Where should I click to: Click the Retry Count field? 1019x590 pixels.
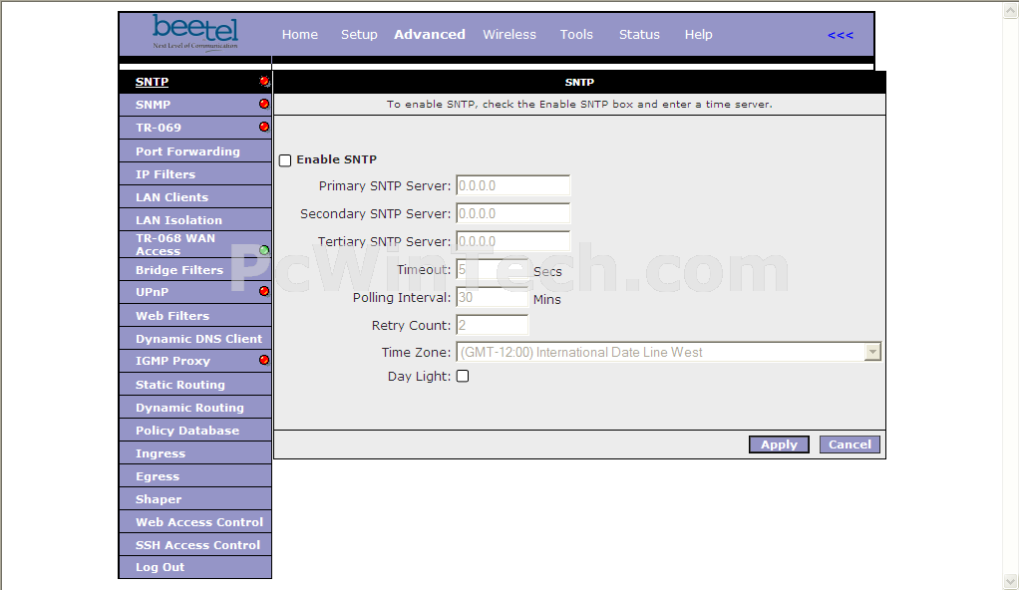tap(492, 326)
